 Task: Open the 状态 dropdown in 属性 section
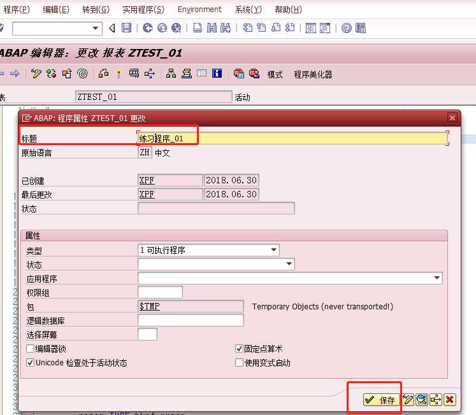pos(216,264)
